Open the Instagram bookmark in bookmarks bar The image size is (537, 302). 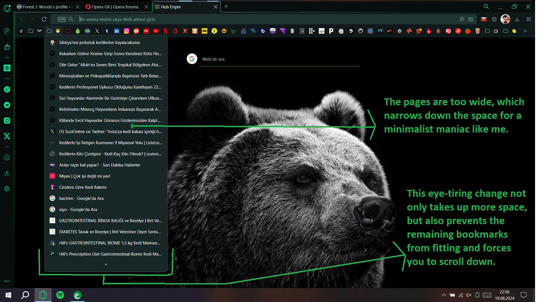point(127,31)
